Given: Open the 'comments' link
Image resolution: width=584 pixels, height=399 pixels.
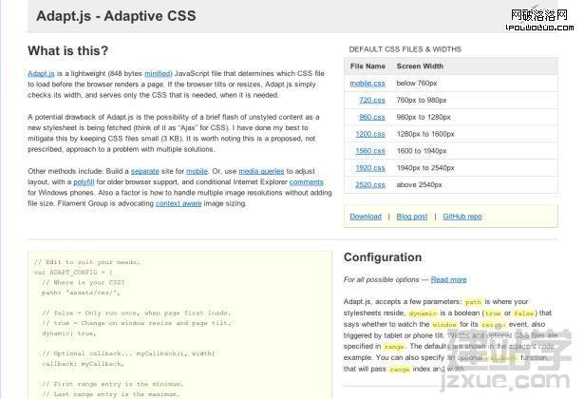Looking at the screenshot, I should pyautogui.click(x=306, y=181).
